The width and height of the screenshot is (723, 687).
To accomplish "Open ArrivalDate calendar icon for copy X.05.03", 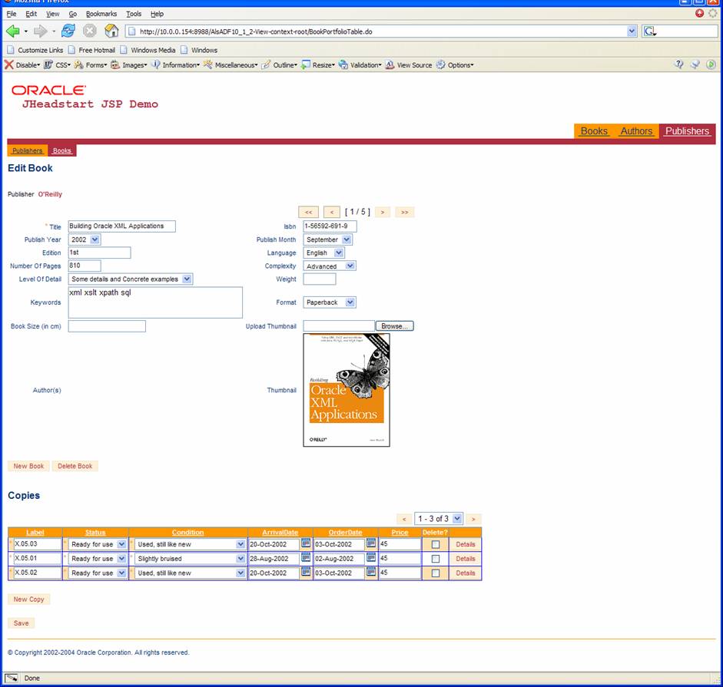I will coord(306,544).
